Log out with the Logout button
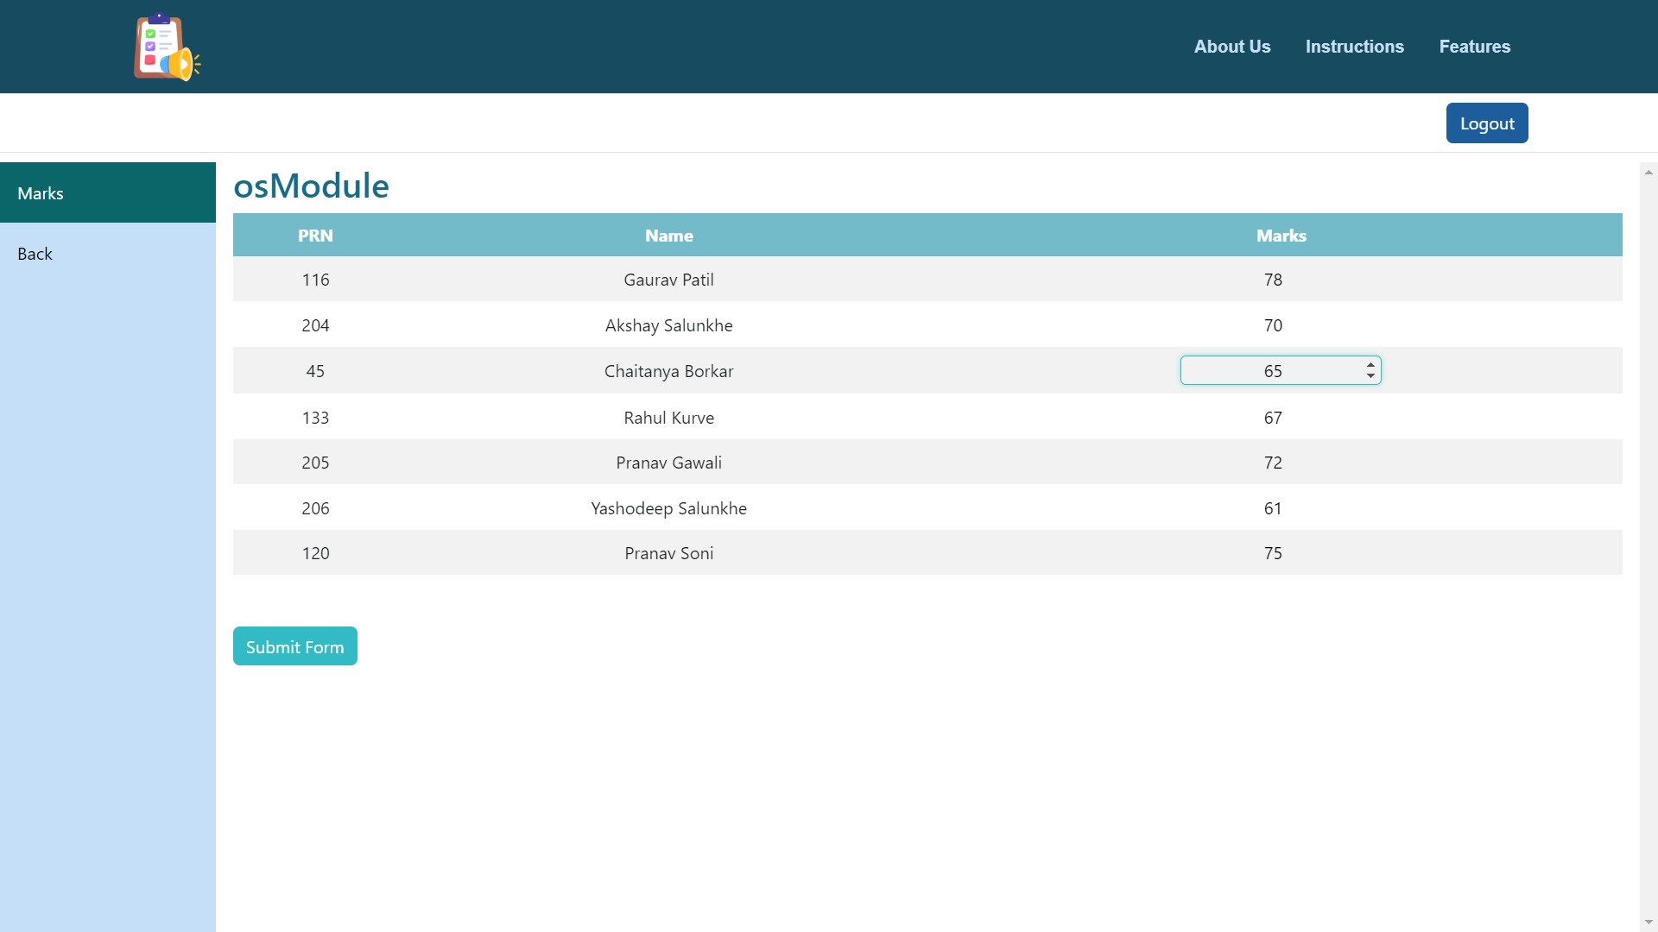Viewport: 1658px width, 932px height. pos(1487,123)
